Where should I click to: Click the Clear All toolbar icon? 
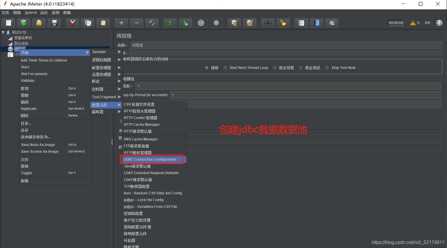(250, 23)
